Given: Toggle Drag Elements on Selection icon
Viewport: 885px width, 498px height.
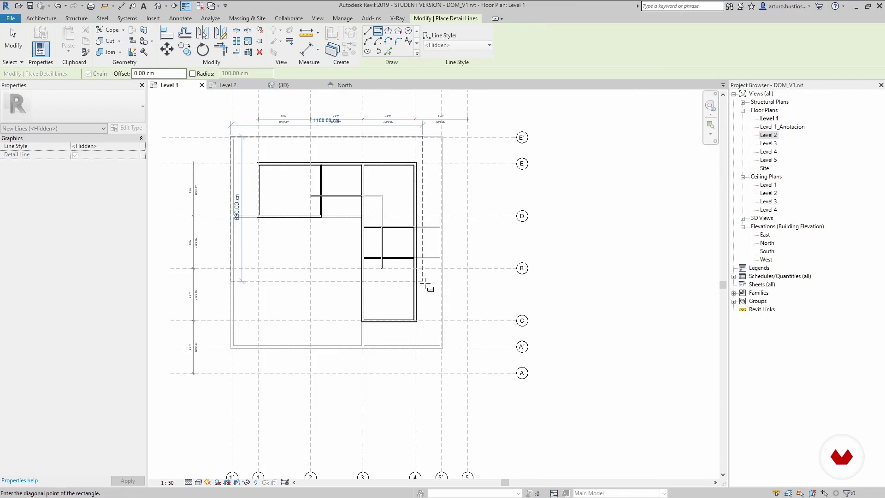Looking at the screenshot, I should pos(824,493).
